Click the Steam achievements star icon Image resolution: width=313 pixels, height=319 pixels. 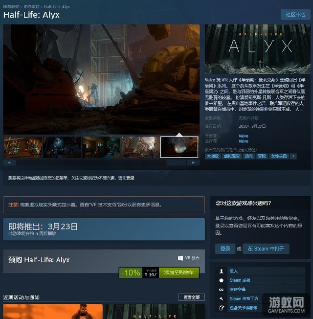(x=221, y=280)
